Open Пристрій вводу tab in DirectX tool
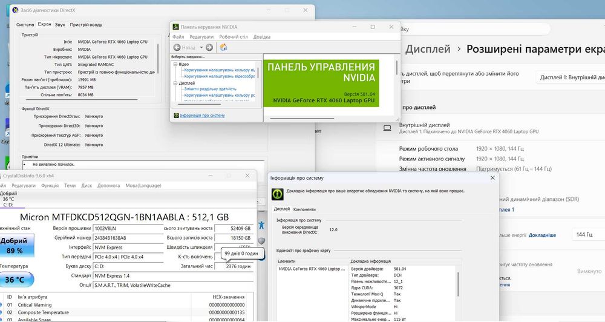The height and width of the screenshot is (322, 605). click(x=86, y=25)
